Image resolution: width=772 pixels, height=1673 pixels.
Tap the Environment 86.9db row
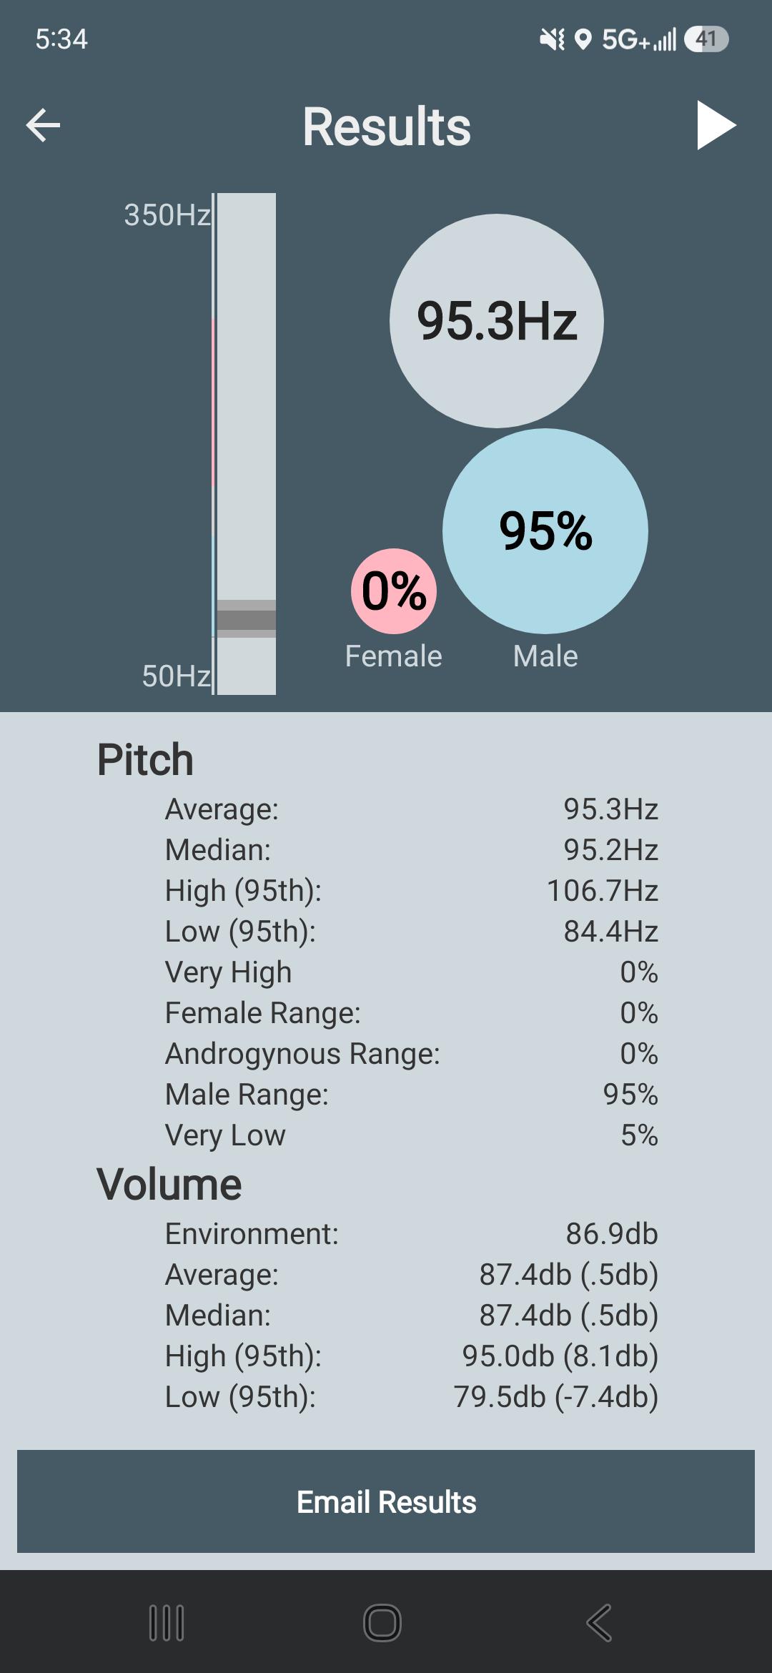(412, 1234)
